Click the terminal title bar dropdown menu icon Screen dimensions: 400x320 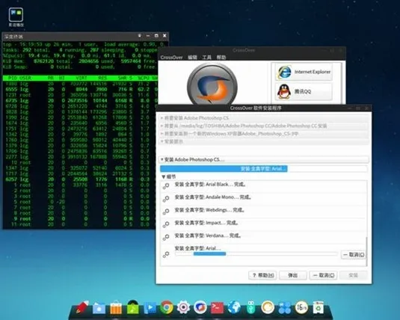point(140,36)
